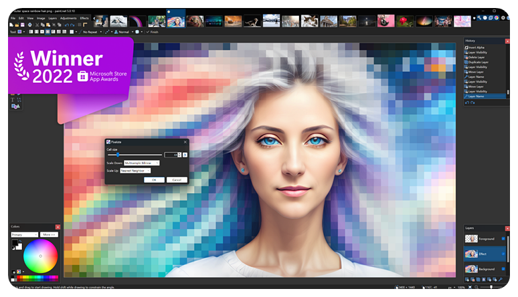Click the Print icon in toolbar
The image size is (518, 297).
29,25
